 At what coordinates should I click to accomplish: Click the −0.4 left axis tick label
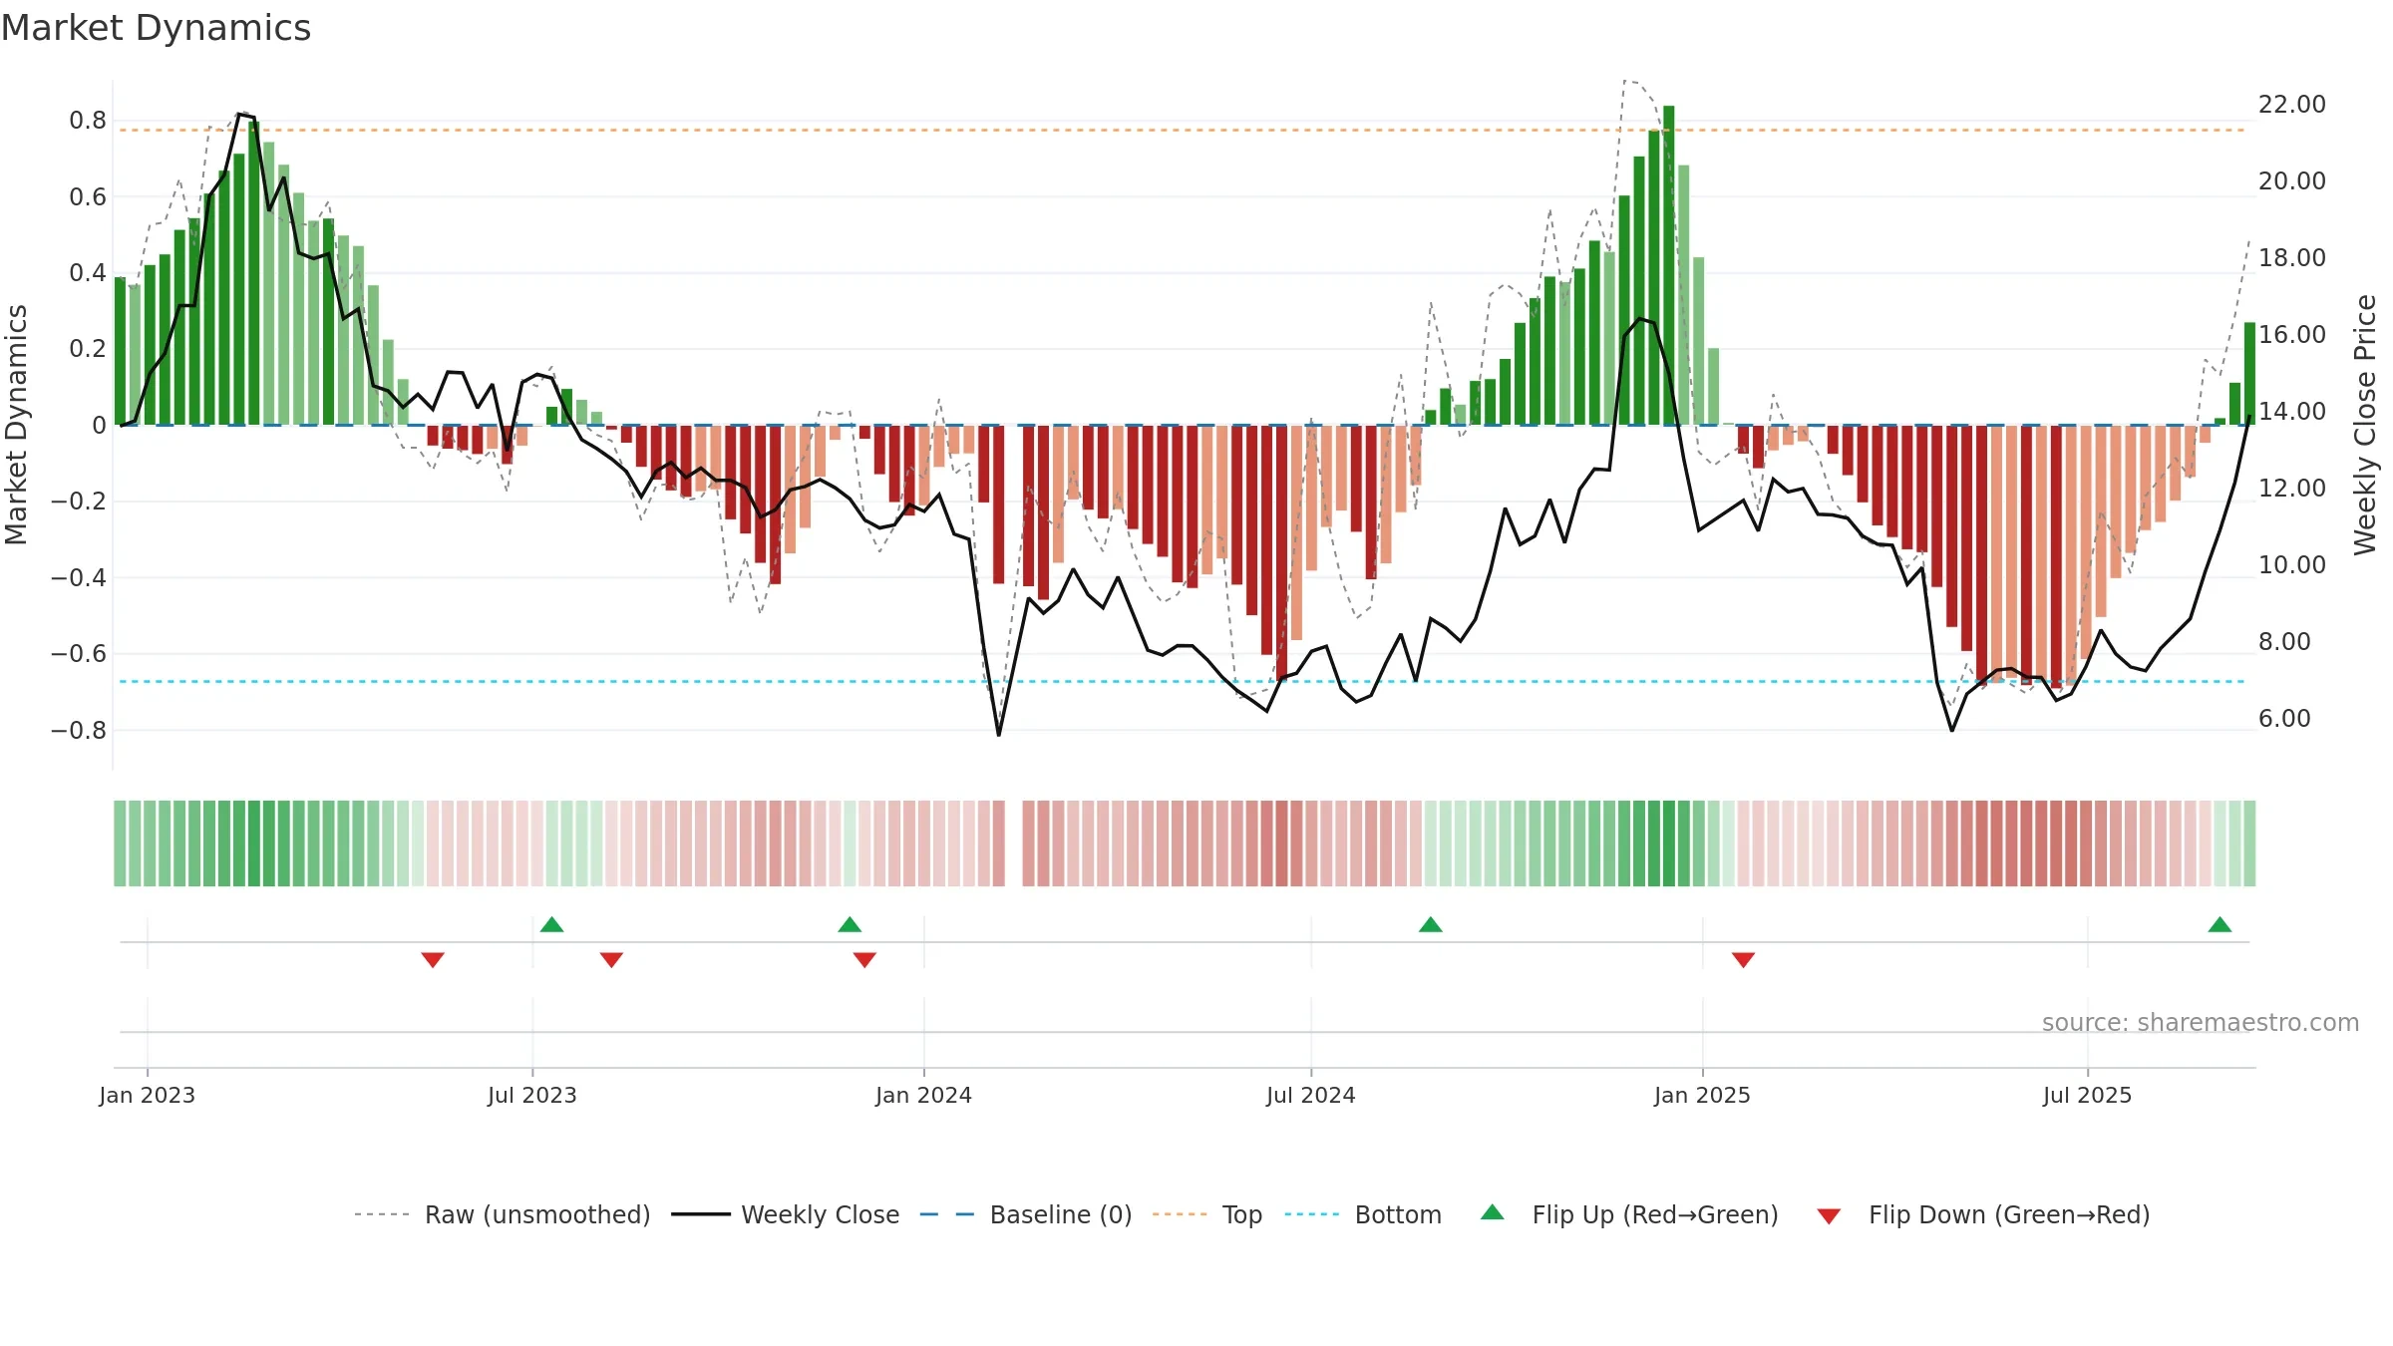tap(78, 578)
